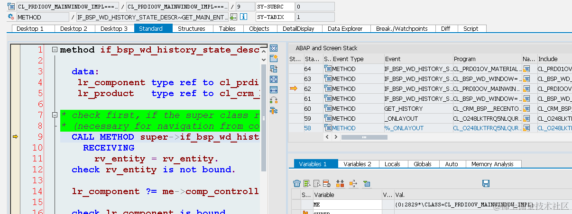Click the second sheet-with-arrow icon in Variables toolbar
Screen dimensions: 572x214
coord(317,184)
